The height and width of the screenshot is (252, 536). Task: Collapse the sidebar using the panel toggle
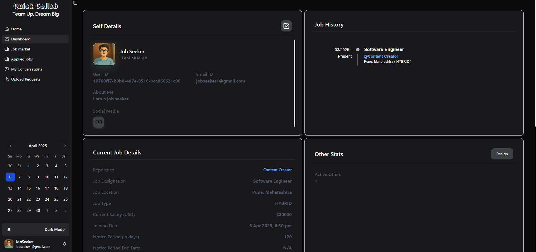(75, 3)
